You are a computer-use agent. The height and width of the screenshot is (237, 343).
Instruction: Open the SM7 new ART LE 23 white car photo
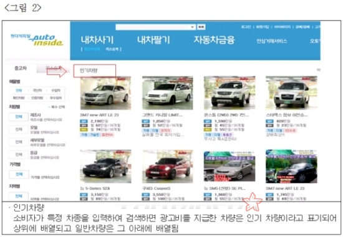coord(105,93)
